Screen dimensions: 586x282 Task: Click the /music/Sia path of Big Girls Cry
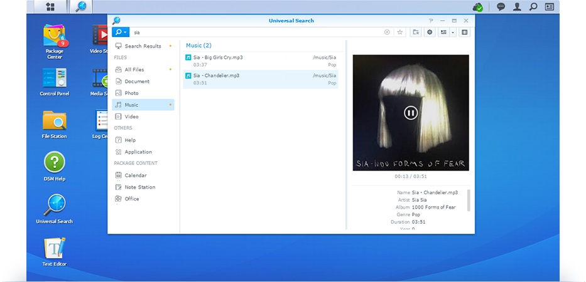coord(324,58)
